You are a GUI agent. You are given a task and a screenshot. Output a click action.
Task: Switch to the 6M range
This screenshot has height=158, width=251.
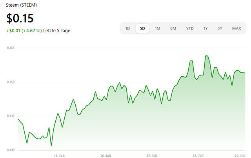[173, 28]
